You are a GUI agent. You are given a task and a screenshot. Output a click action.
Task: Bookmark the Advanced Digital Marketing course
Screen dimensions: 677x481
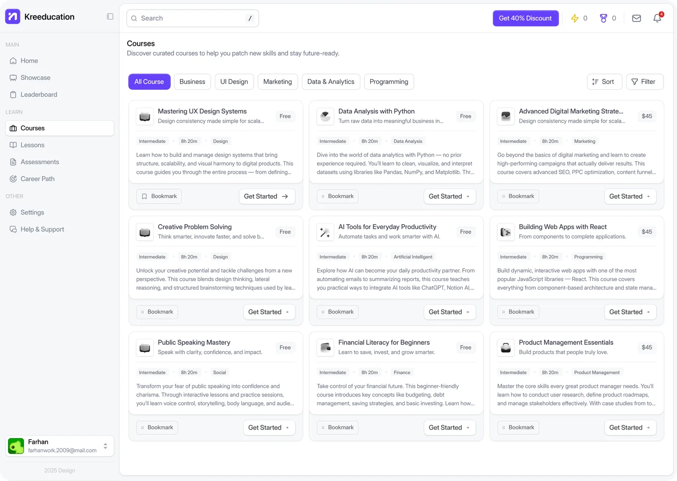(518, 197)
